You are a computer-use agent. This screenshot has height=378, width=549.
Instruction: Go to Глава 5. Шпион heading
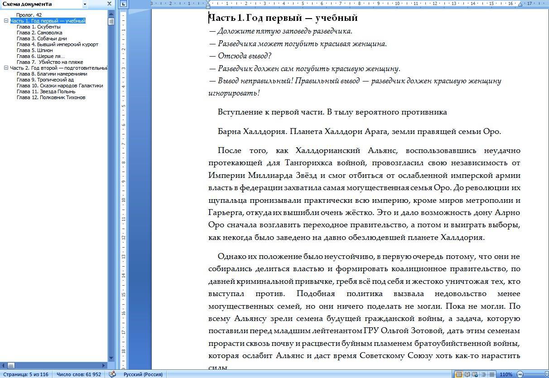pyautogui.click(x=35, y=50)
